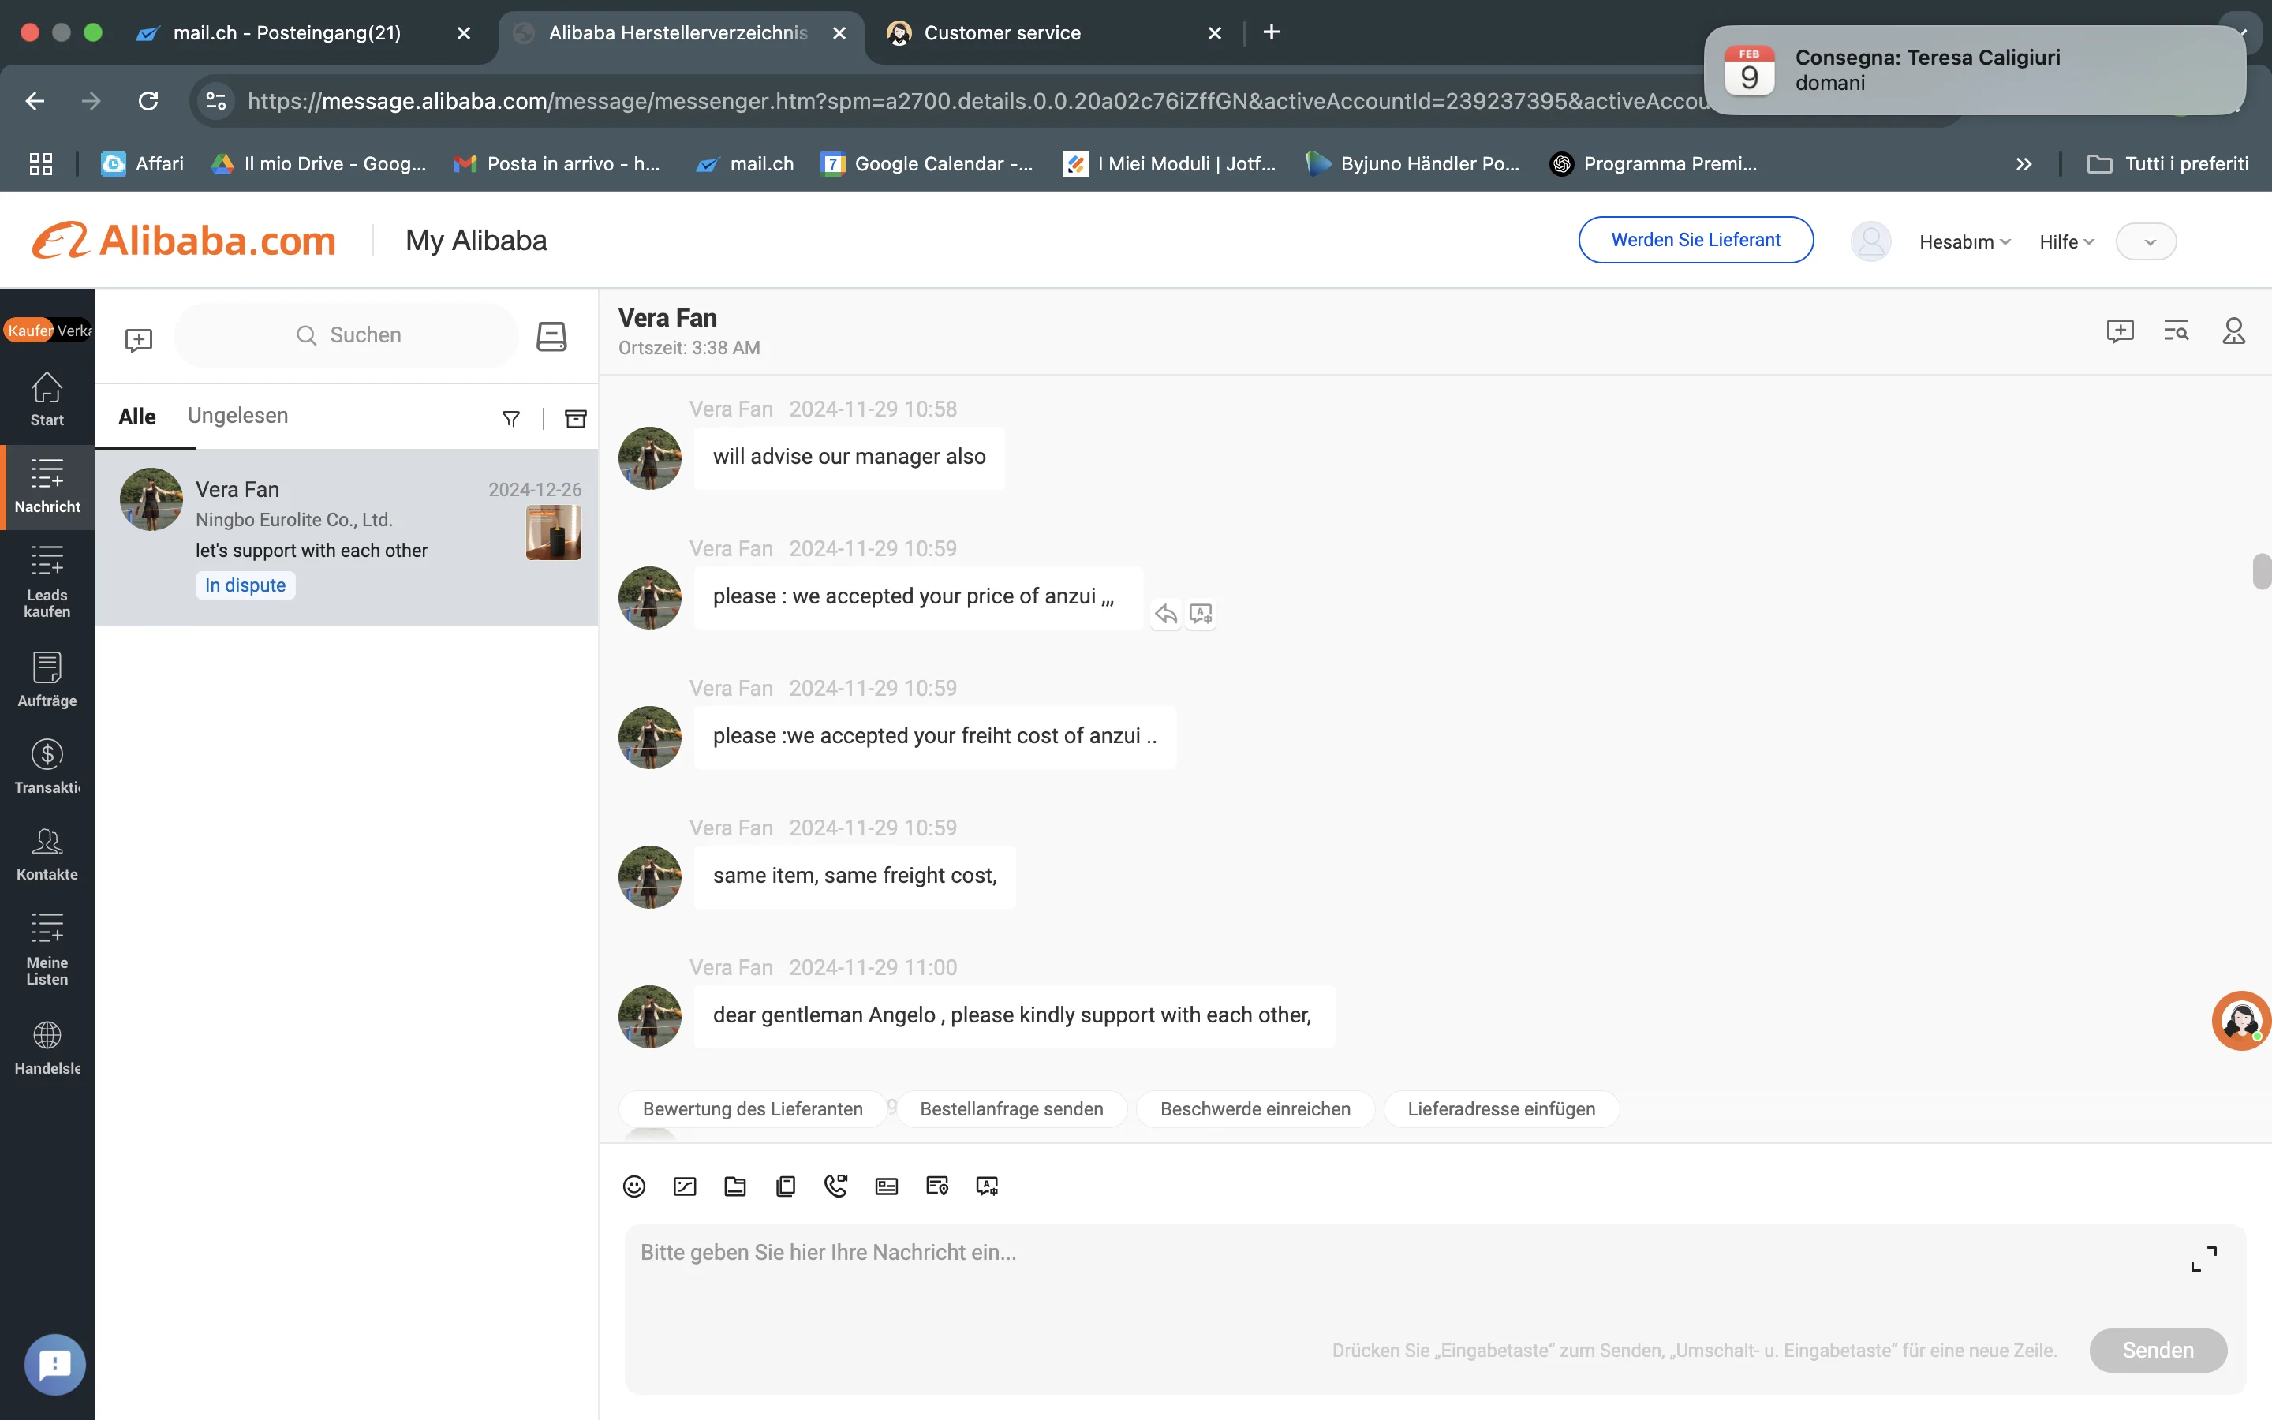
Task: Open the folder file attachment icon
Action: point(735,1186)
